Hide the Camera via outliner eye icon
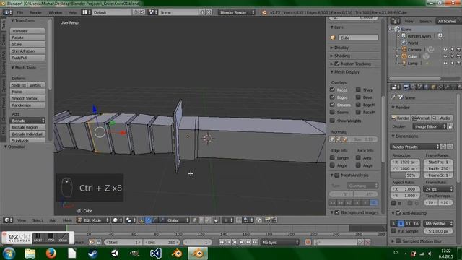The image size is (462, 260). click(445, 50)
